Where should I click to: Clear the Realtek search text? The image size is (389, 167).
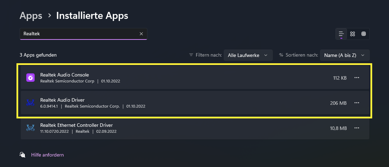coord(141,34)
